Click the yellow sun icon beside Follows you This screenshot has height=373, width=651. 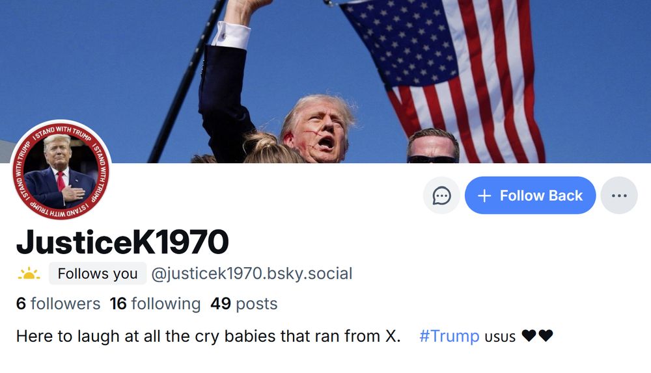point(29,274)
